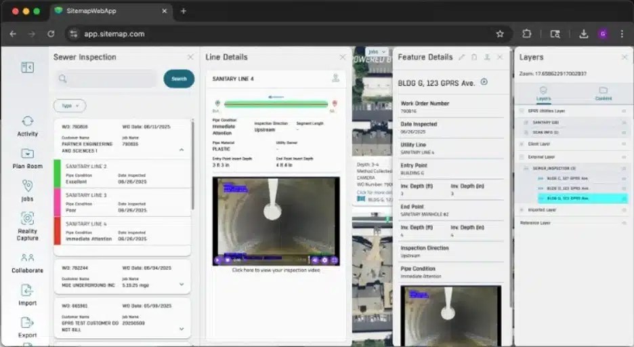
Task: Collapse the External Layer group
Action: coord(522,157)
